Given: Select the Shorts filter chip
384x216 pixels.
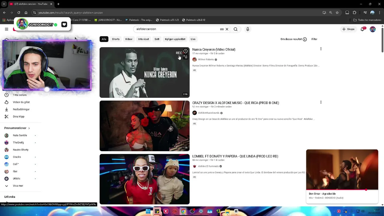Looking at the screenshot, I should pos(116,39).
